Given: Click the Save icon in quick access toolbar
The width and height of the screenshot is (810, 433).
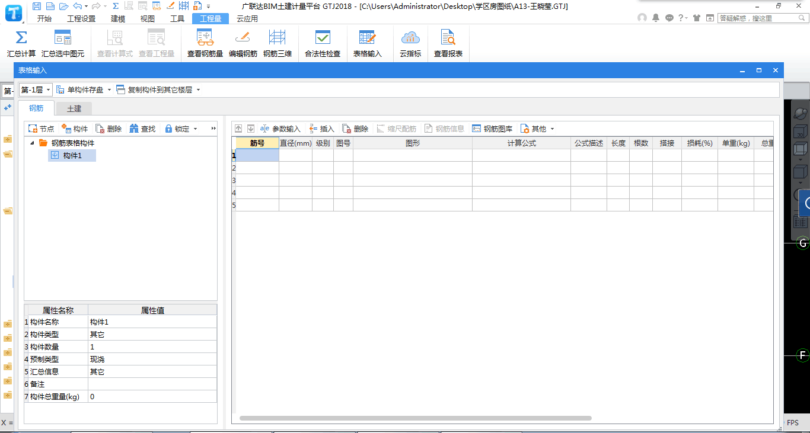Looking at the screenshot, I should pos(37,6).
